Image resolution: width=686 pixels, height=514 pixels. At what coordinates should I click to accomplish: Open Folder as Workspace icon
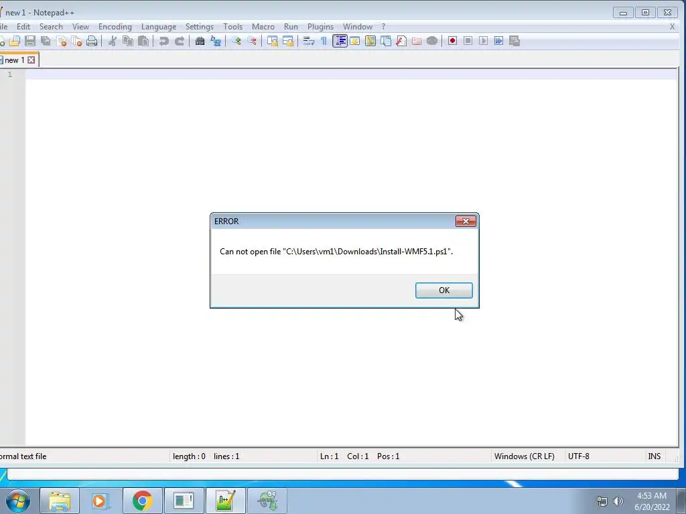(x=417, y=41)
